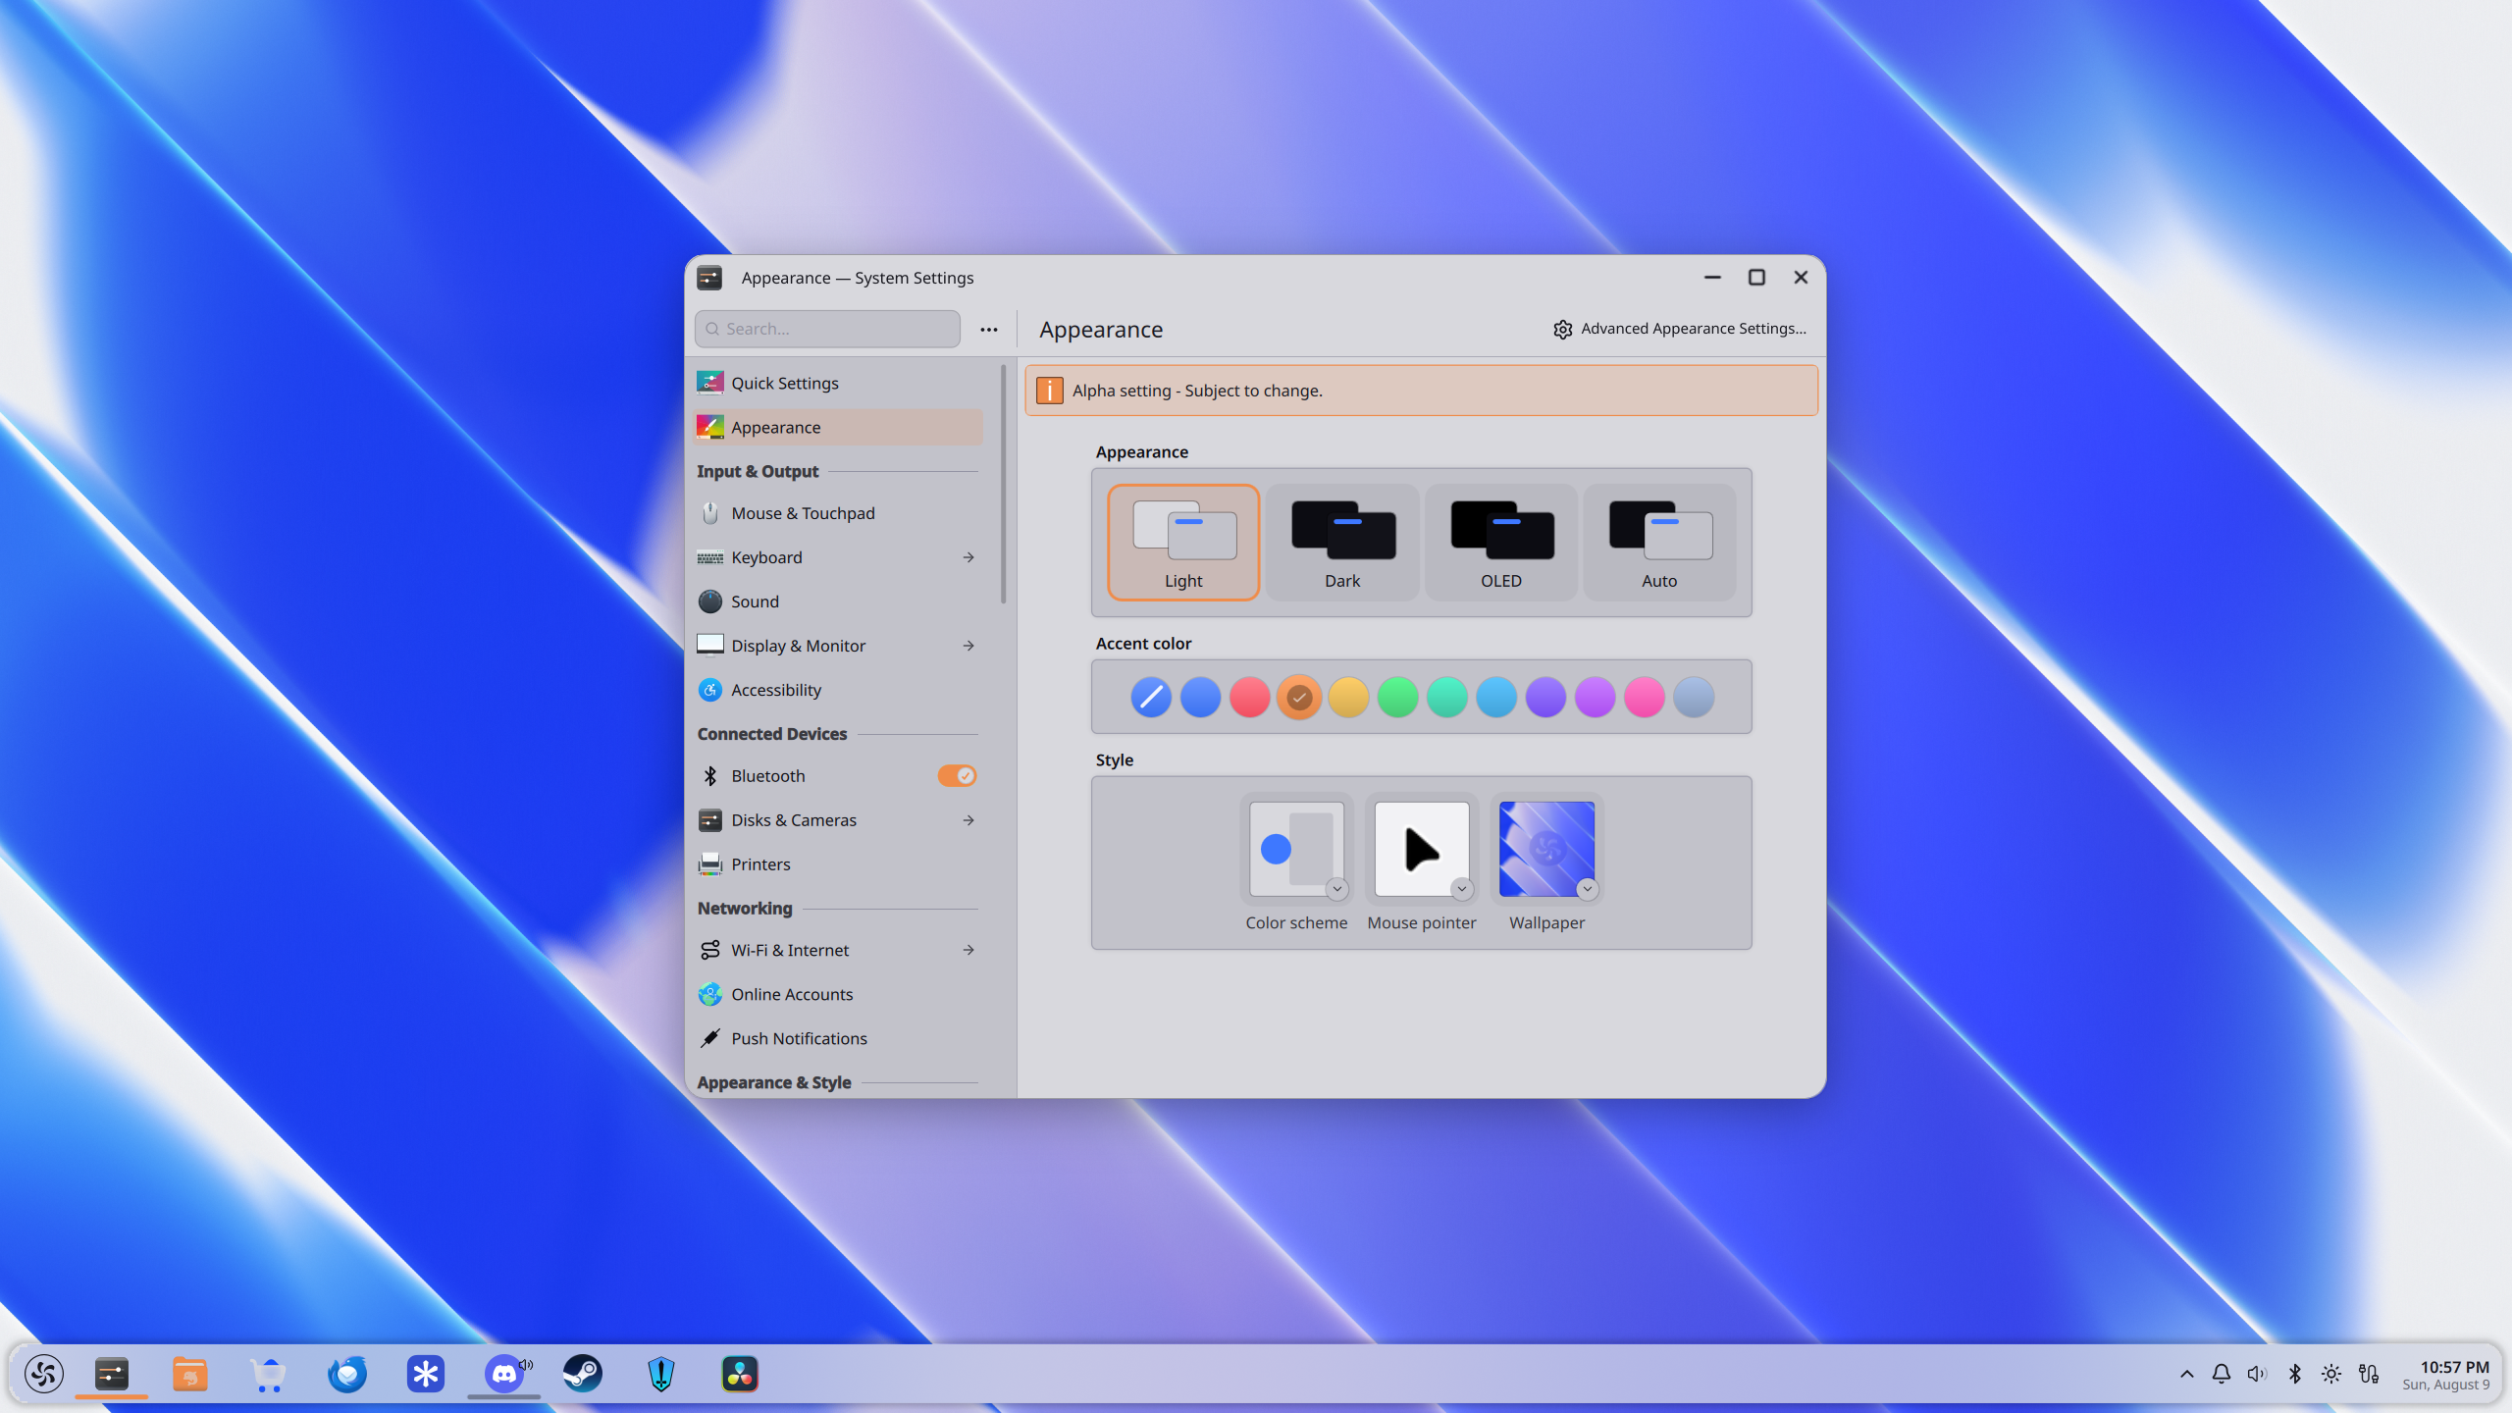Open the orange file manager from taskbar

coord(189,1374)
